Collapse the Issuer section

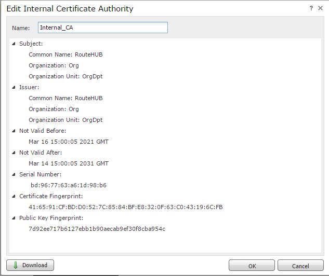pyautogui.click(x=14, y=87)
